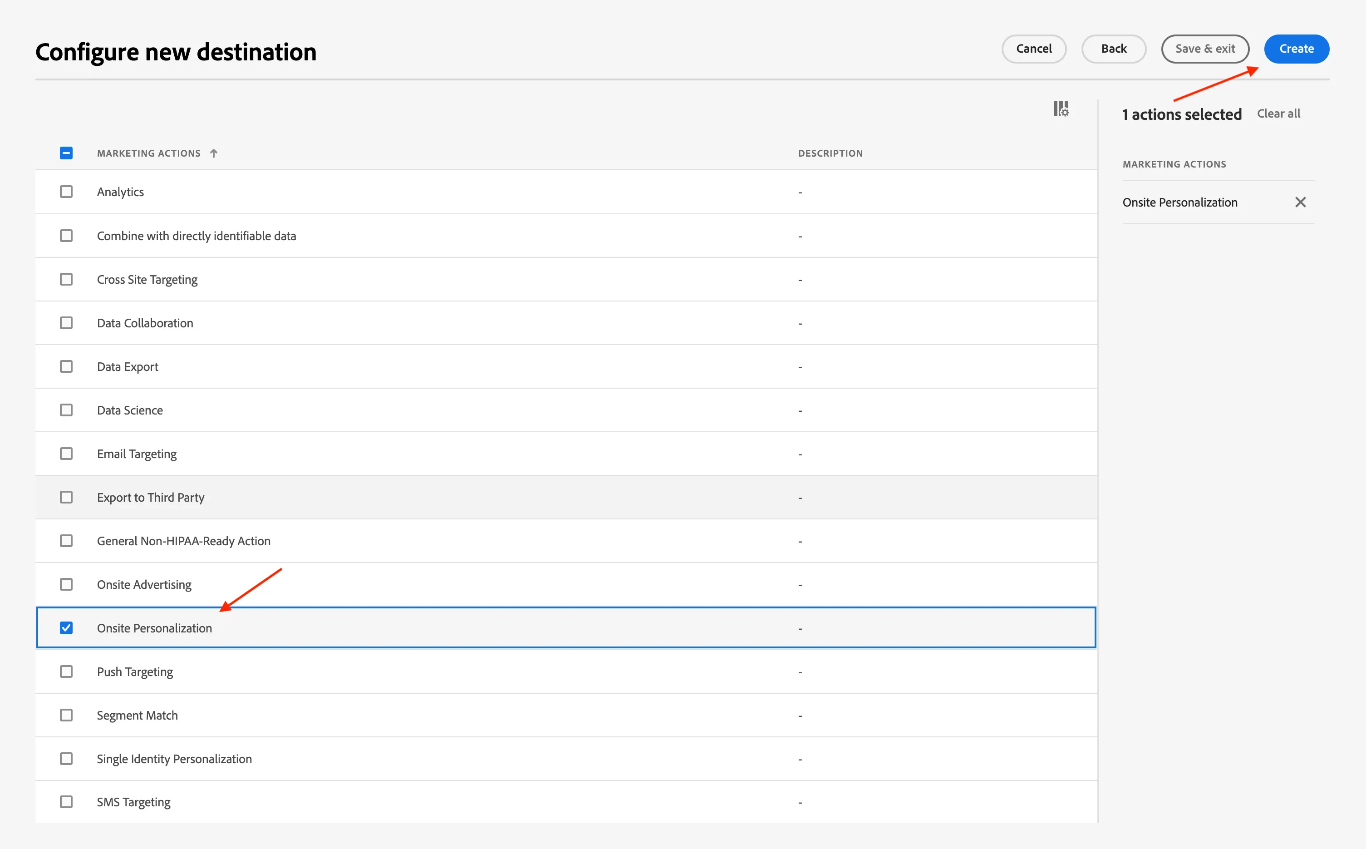Go Back to the previous step
Viewport: 1366px width, 849px height.
(1114, 49)
